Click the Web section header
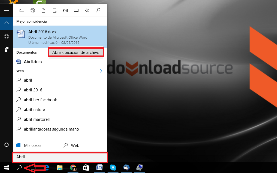 point(20,71)
